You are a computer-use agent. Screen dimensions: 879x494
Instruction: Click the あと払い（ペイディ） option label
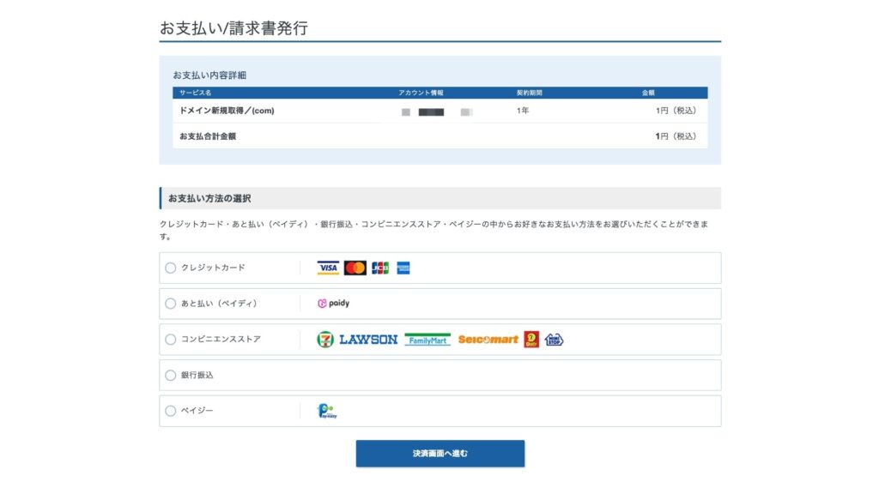[x=219, y=304]
